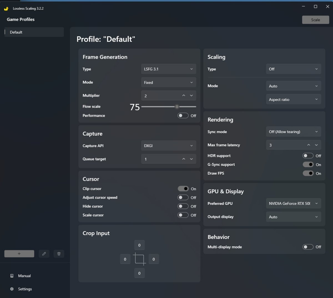Open Settings in the sidebar

click(x=25, y=289)
